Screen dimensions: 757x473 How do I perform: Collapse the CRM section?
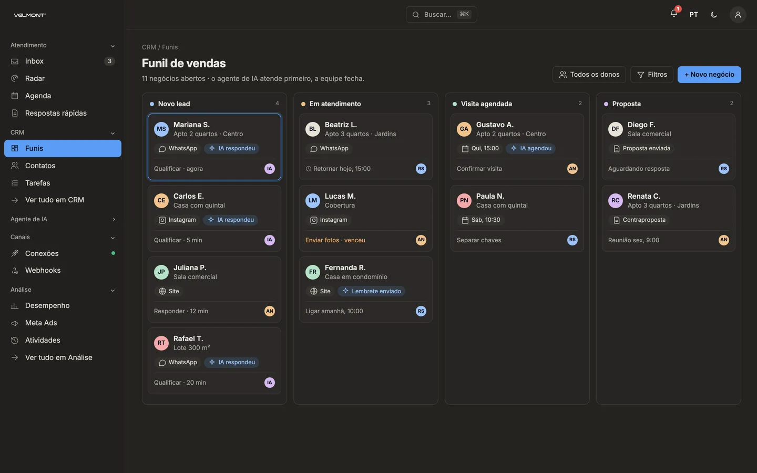(63, 132)
